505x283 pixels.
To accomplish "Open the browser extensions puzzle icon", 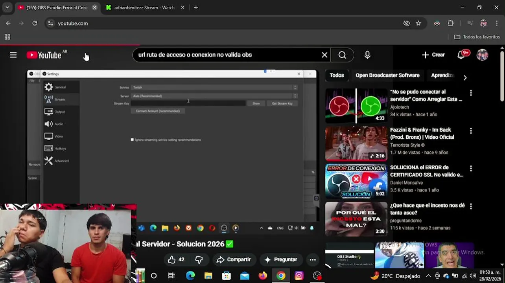I will tap(451, 23).
